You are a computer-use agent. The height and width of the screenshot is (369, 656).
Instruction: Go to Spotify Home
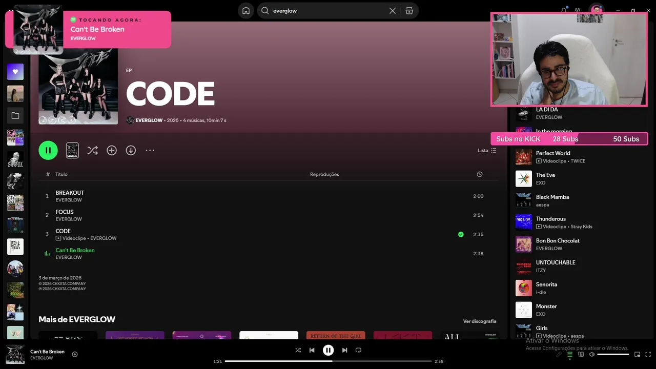tap(246, 11)
